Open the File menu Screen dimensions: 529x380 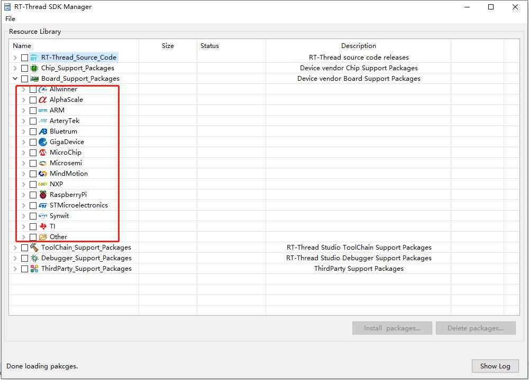[10, 19]
